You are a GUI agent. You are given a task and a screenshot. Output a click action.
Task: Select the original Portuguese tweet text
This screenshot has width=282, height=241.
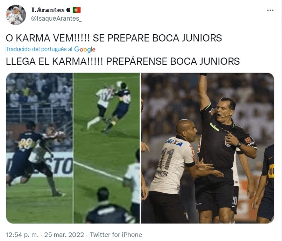point(114,38)
